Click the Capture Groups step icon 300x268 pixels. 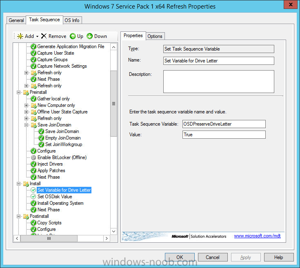pyautogui.click(x=33, y=60)
